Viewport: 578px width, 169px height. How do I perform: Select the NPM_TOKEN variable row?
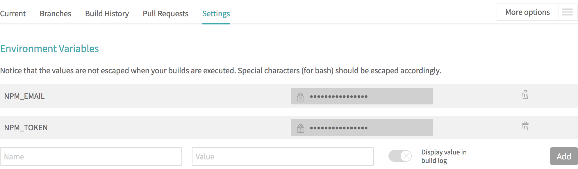point(145,127)
